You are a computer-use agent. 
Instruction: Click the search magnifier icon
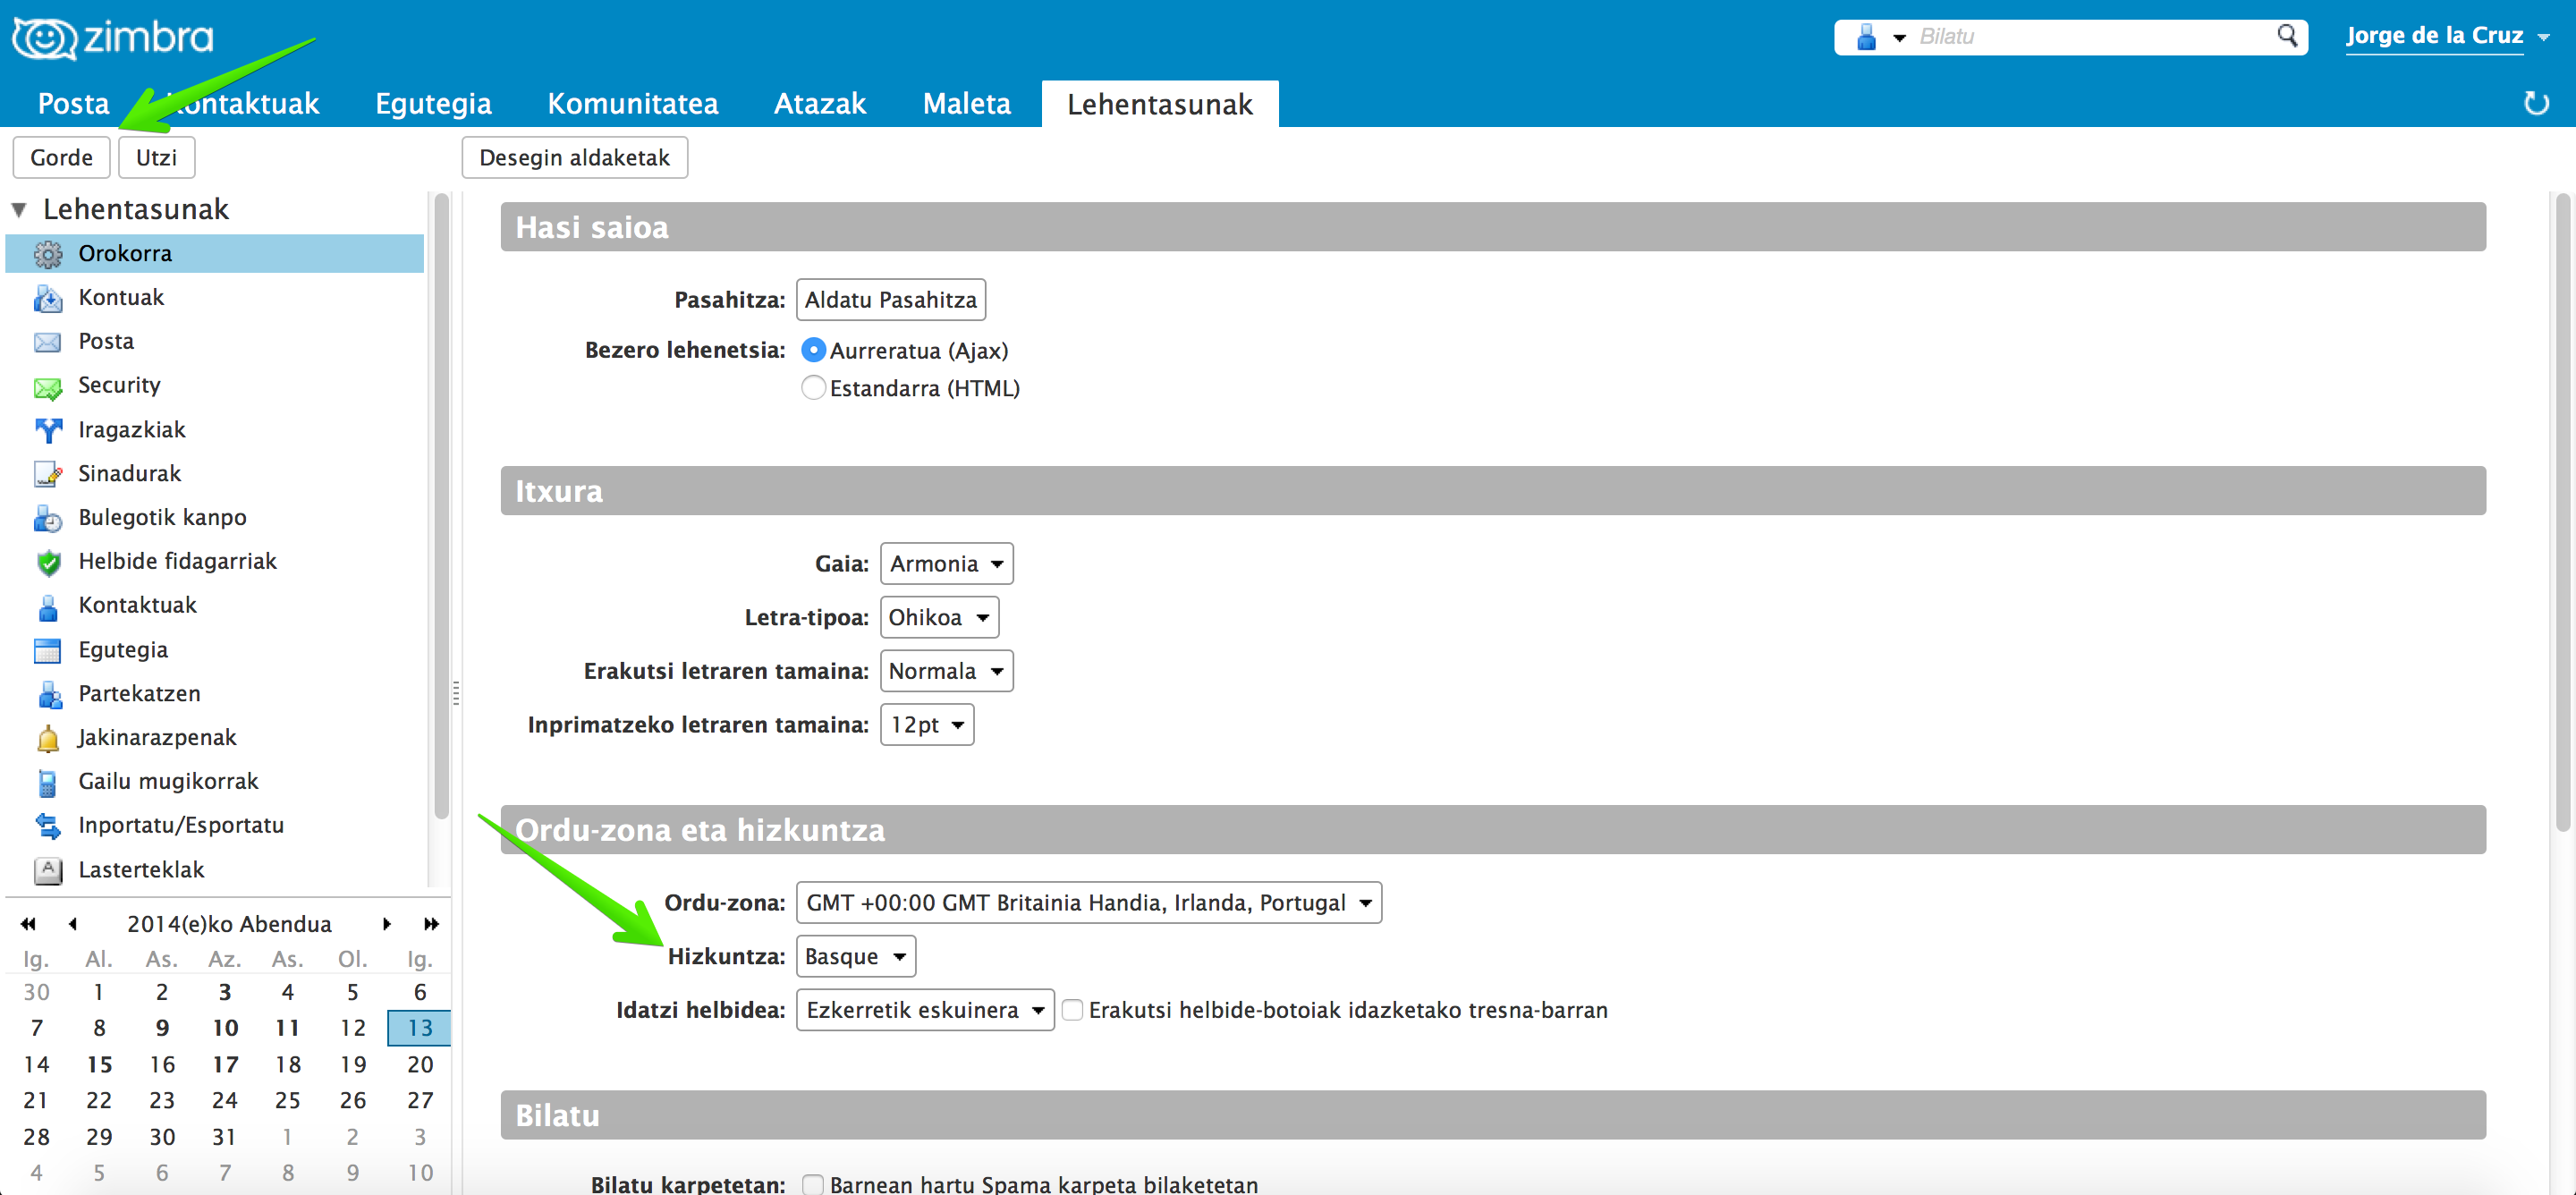tap(2287, 36)
